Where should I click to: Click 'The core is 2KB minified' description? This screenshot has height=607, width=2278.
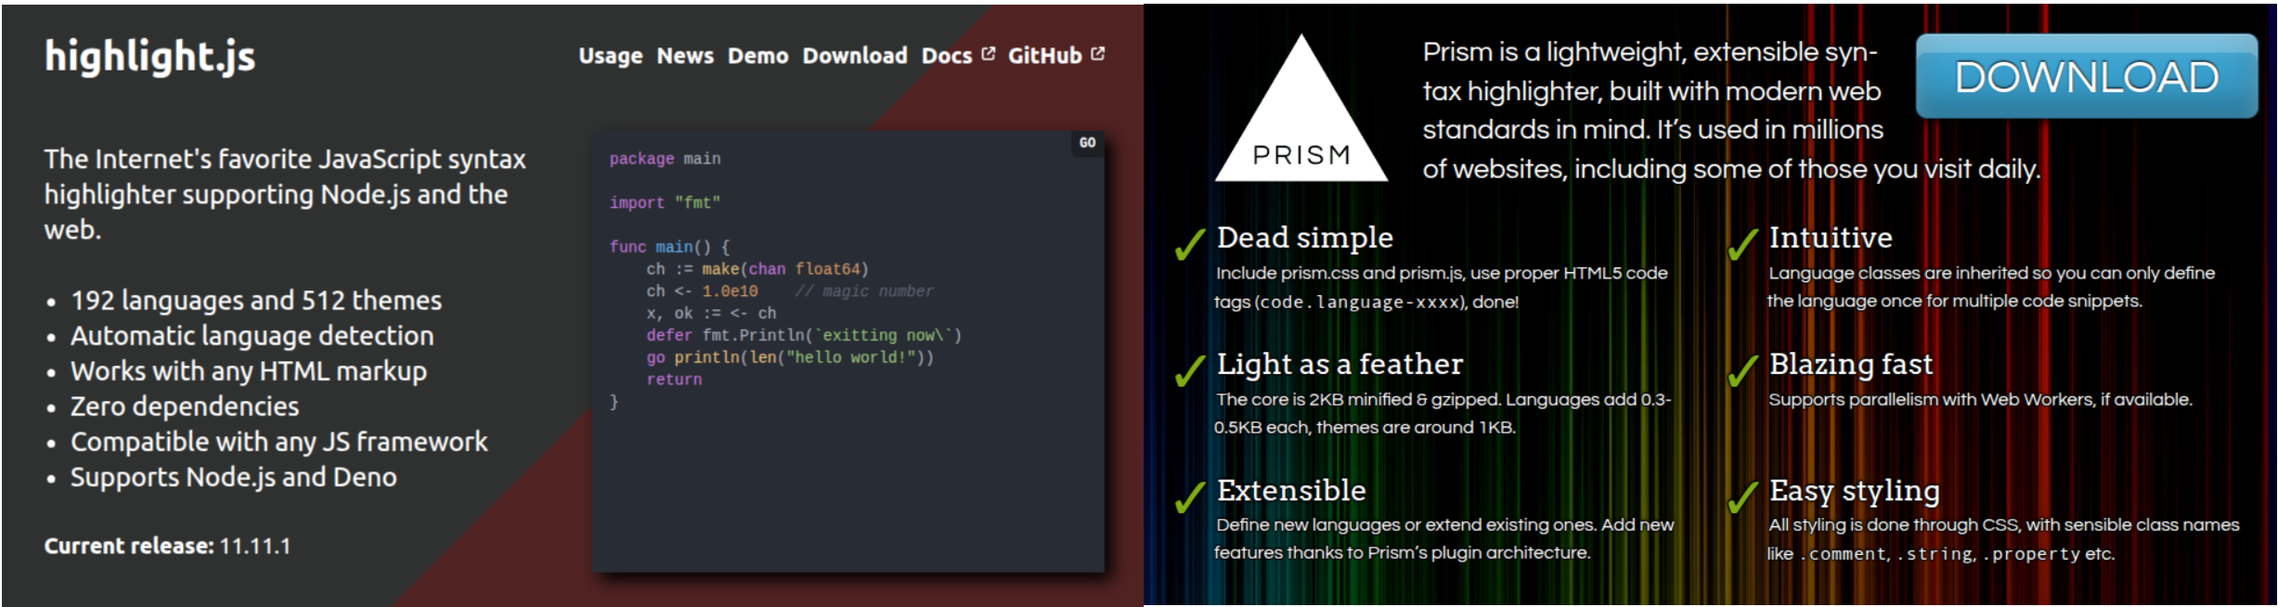[1443, 413]
